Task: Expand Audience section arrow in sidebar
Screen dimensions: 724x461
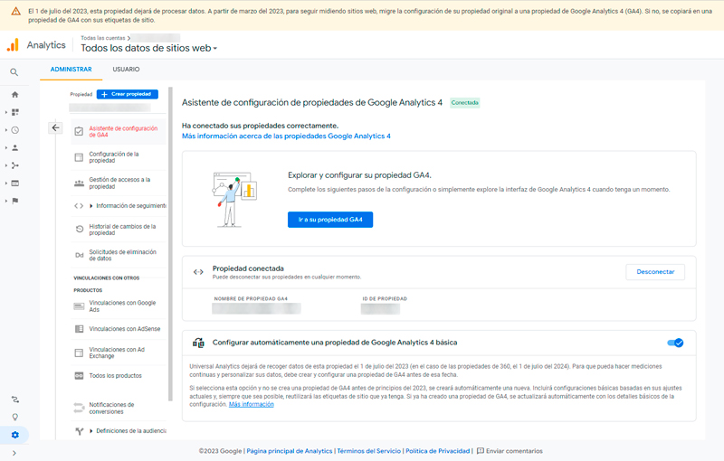Action: (x=6, y=147)
